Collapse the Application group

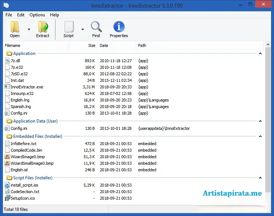coord(260,53)
